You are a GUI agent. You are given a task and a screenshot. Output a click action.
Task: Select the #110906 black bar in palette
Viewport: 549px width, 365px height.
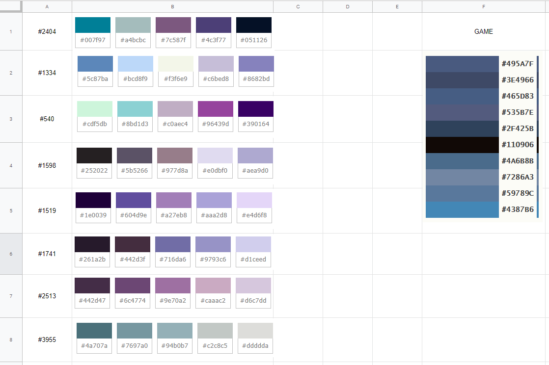[x=462, y=145]
